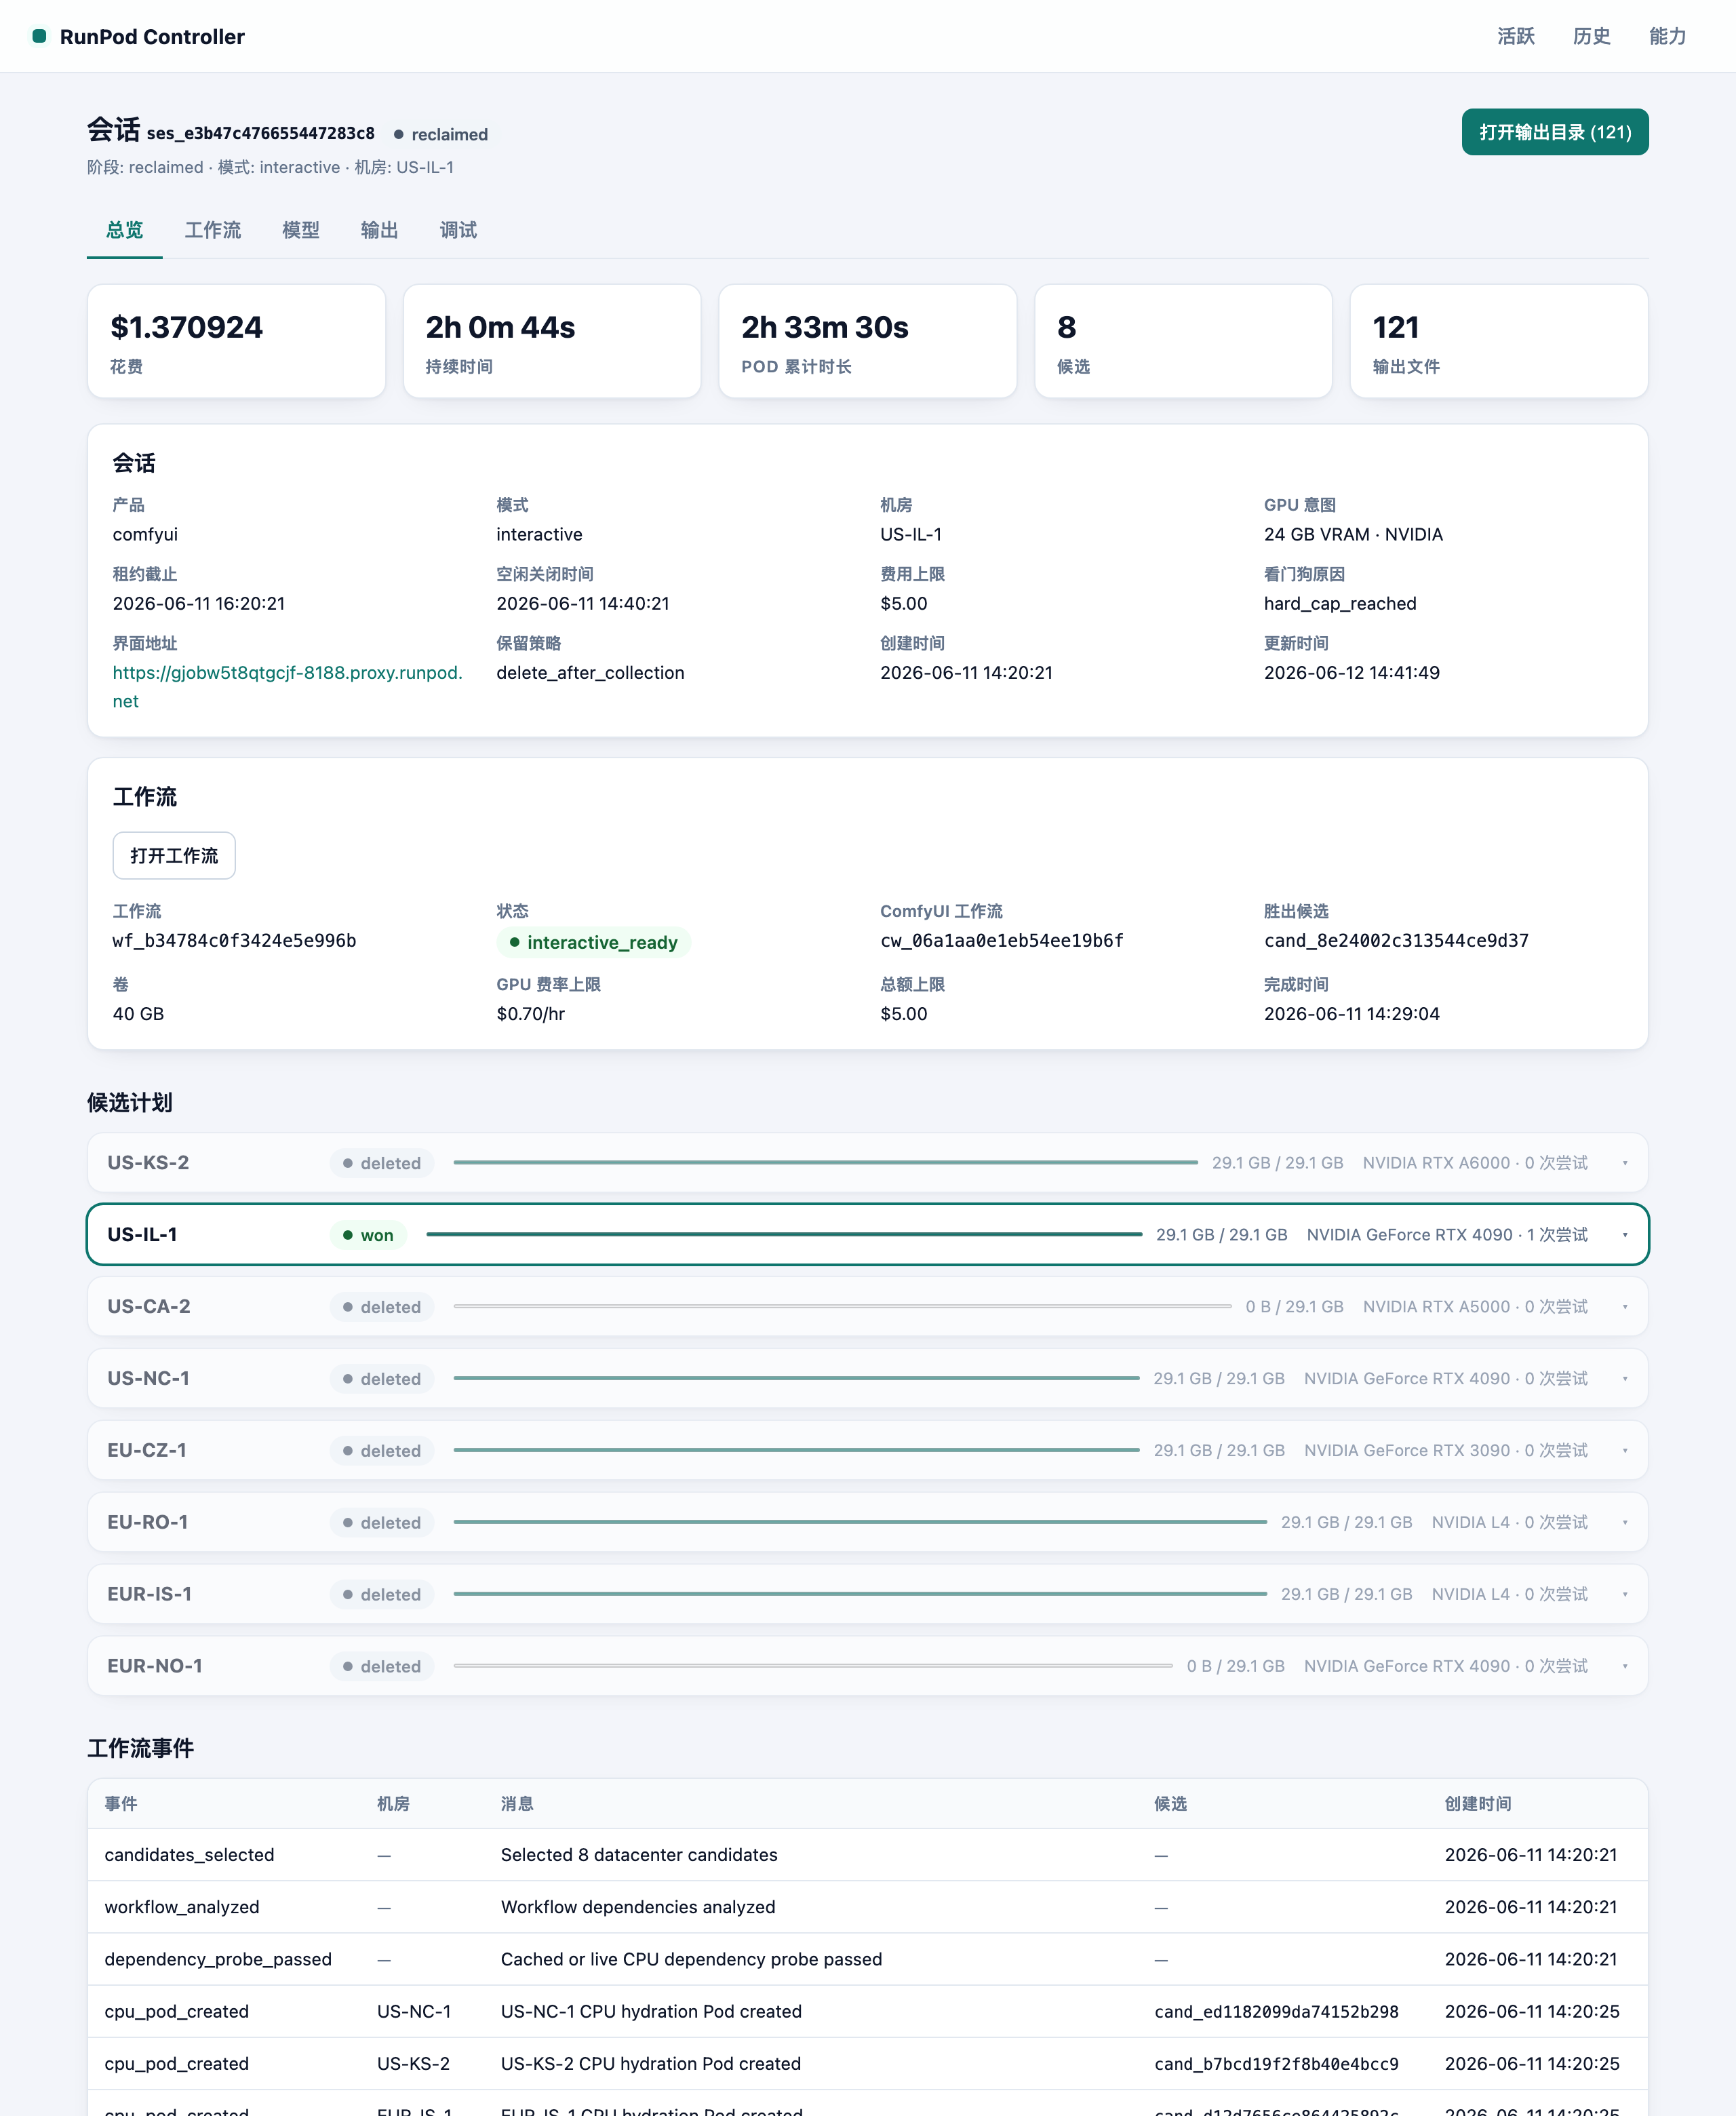Viewport: 1736px width, 2116px height.
Task: Open 能力 in top navigation
Action: 1667,36
